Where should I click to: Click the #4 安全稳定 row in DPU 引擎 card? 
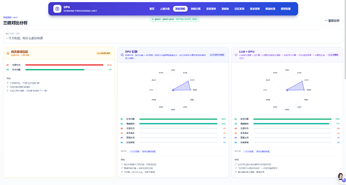tap(173, 133)
